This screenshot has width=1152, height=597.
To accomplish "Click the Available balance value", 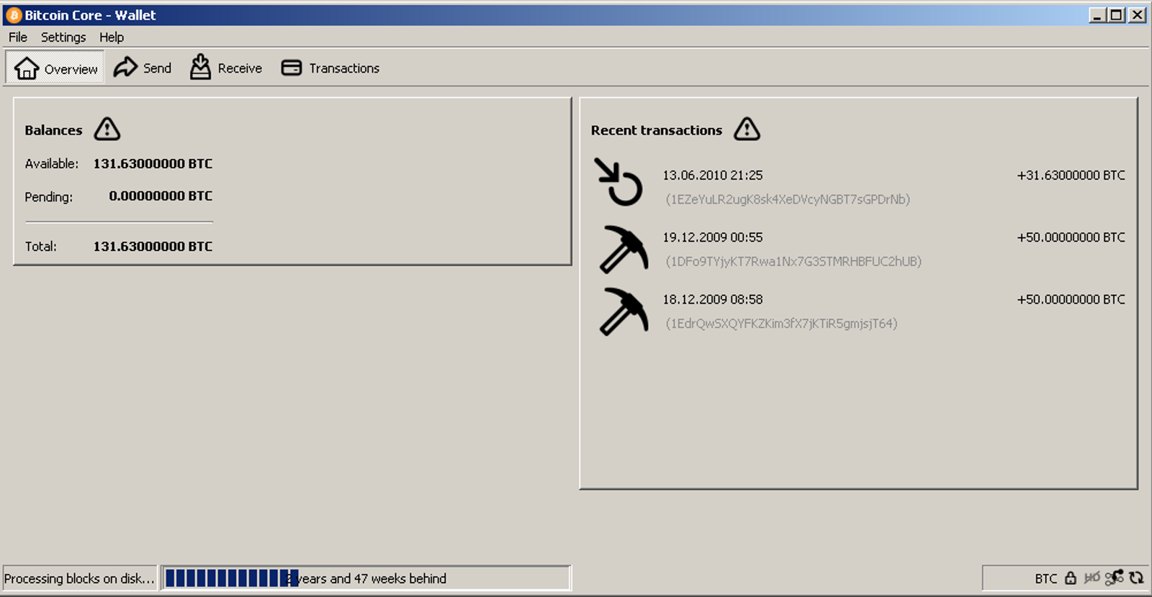I will (x=153, y=163).
